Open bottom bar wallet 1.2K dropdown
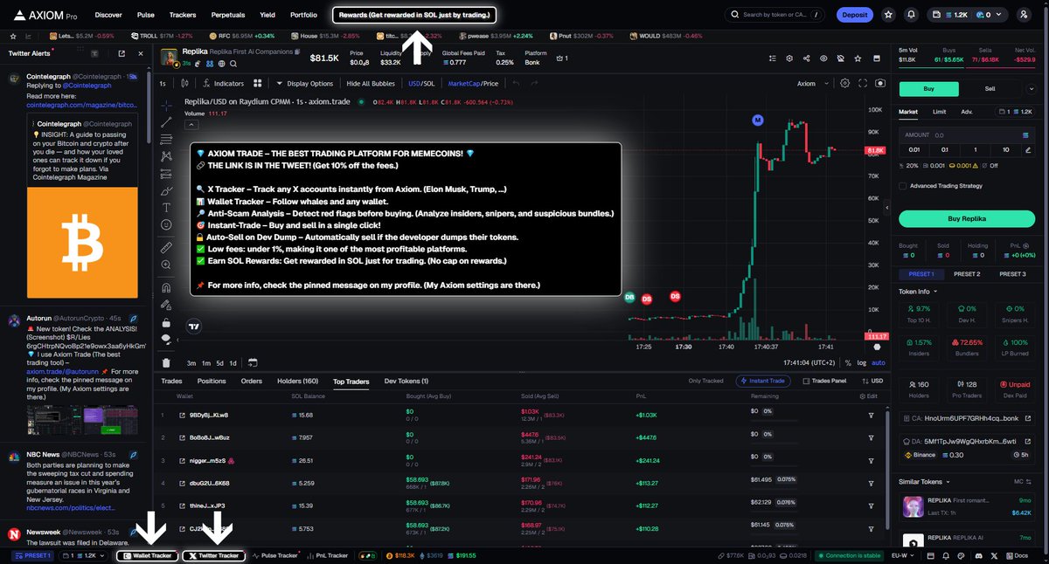The width and height of the screenshot is (1049, 564). (x=82, y=555)
